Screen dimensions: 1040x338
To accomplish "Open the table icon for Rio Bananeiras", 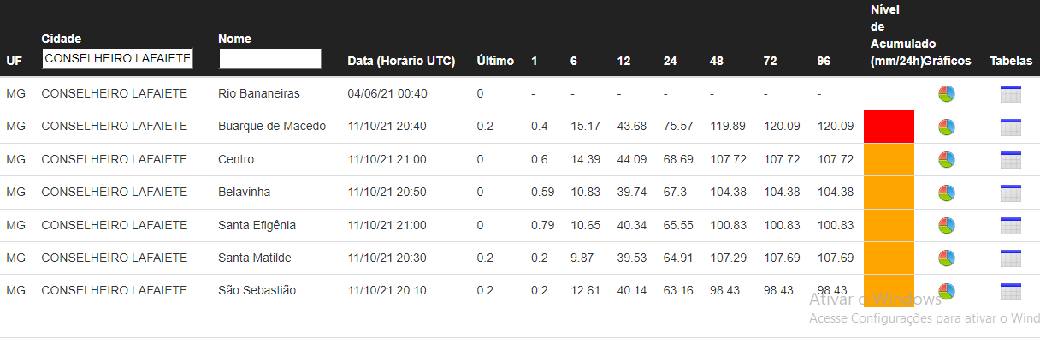I will [1011, 94].
